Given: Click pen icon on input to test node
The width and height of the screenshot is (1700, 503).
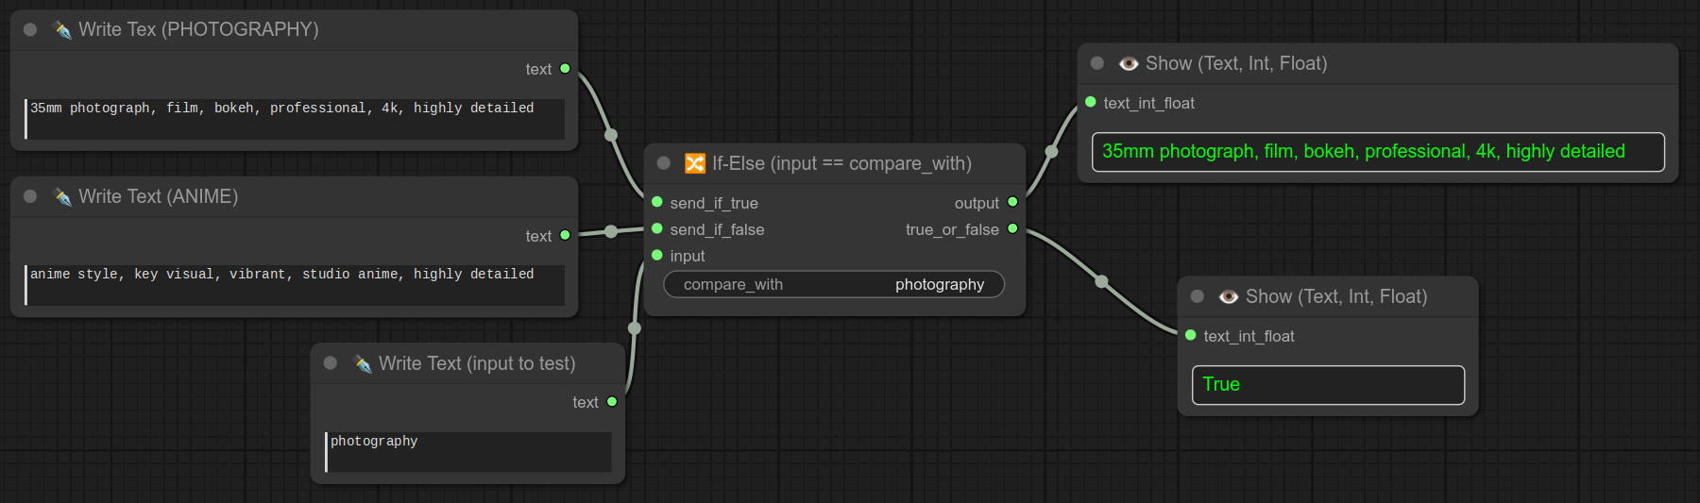Looking at the screenshot, I should tap(363, 364).
